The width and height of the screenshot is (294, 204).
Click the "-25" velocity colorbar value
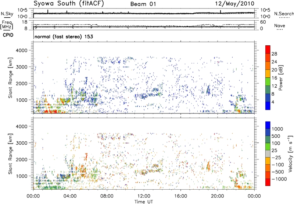coord(276,158)
